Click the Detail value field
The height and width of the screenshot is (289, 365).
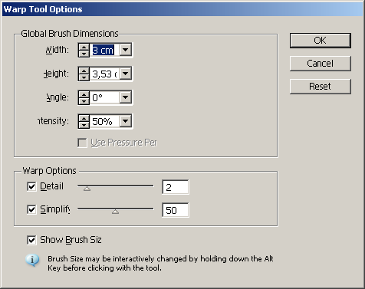click(x=176, y=187)
